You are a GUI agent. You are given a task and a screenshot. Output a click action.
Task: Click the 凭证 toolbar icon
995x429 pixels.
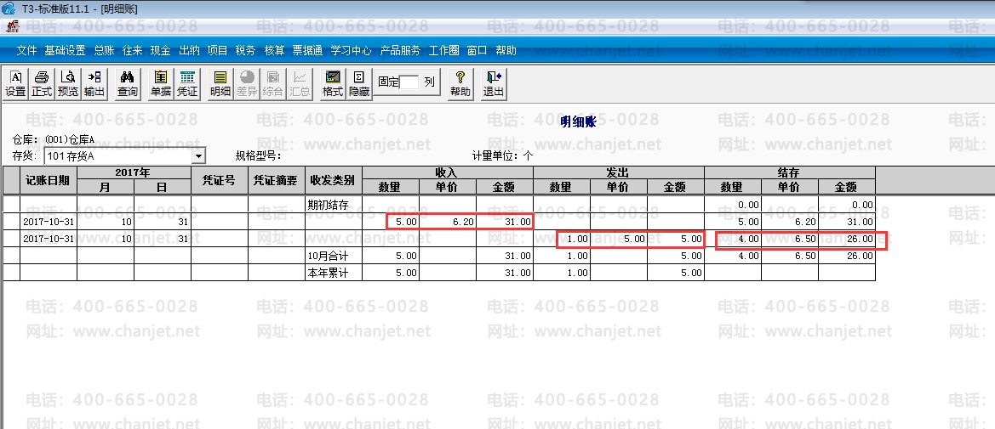(187, 83)
